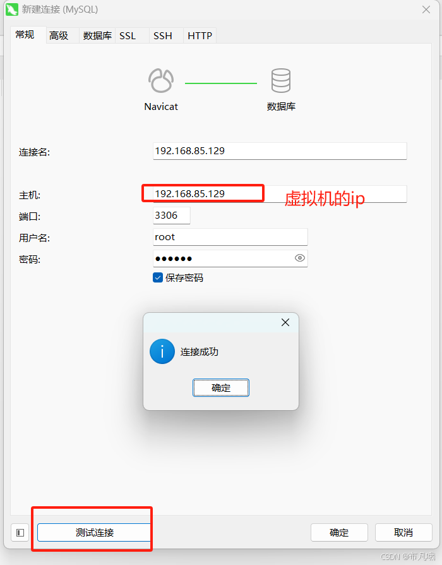
Task: Click the sidebar panel toggle icon
Action: [x=20, y=533]
